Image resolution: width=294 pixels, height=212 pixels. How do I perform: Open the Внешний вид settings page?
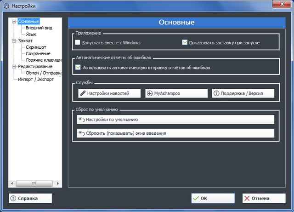pos(38,28)
